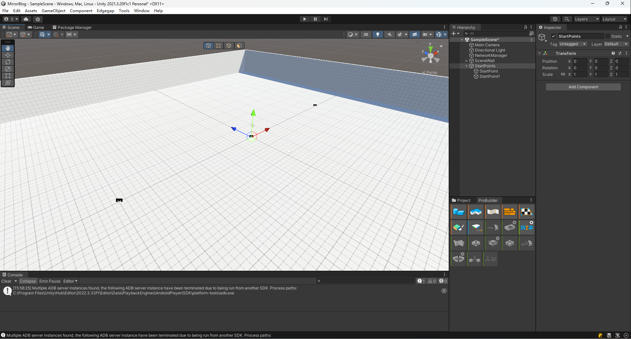Open the GameObject menu
This screenshot has height=339, width=631.
pyautogui.click(x=54, y=11)
